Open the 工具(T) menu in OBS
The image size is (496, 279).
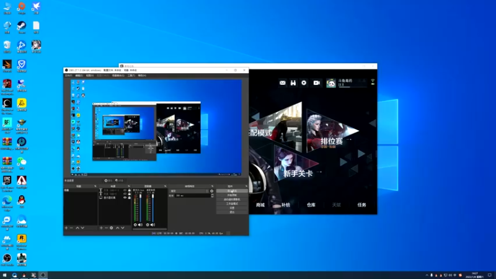coord(131,76)
